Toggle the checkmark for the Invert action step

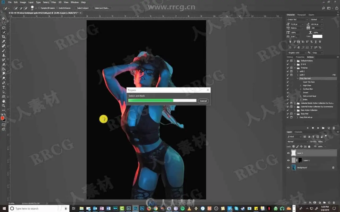pyautogui.click(x=288, y=92)
